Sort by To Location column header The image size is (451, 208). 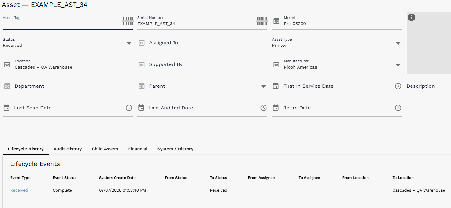click(403, 178)
